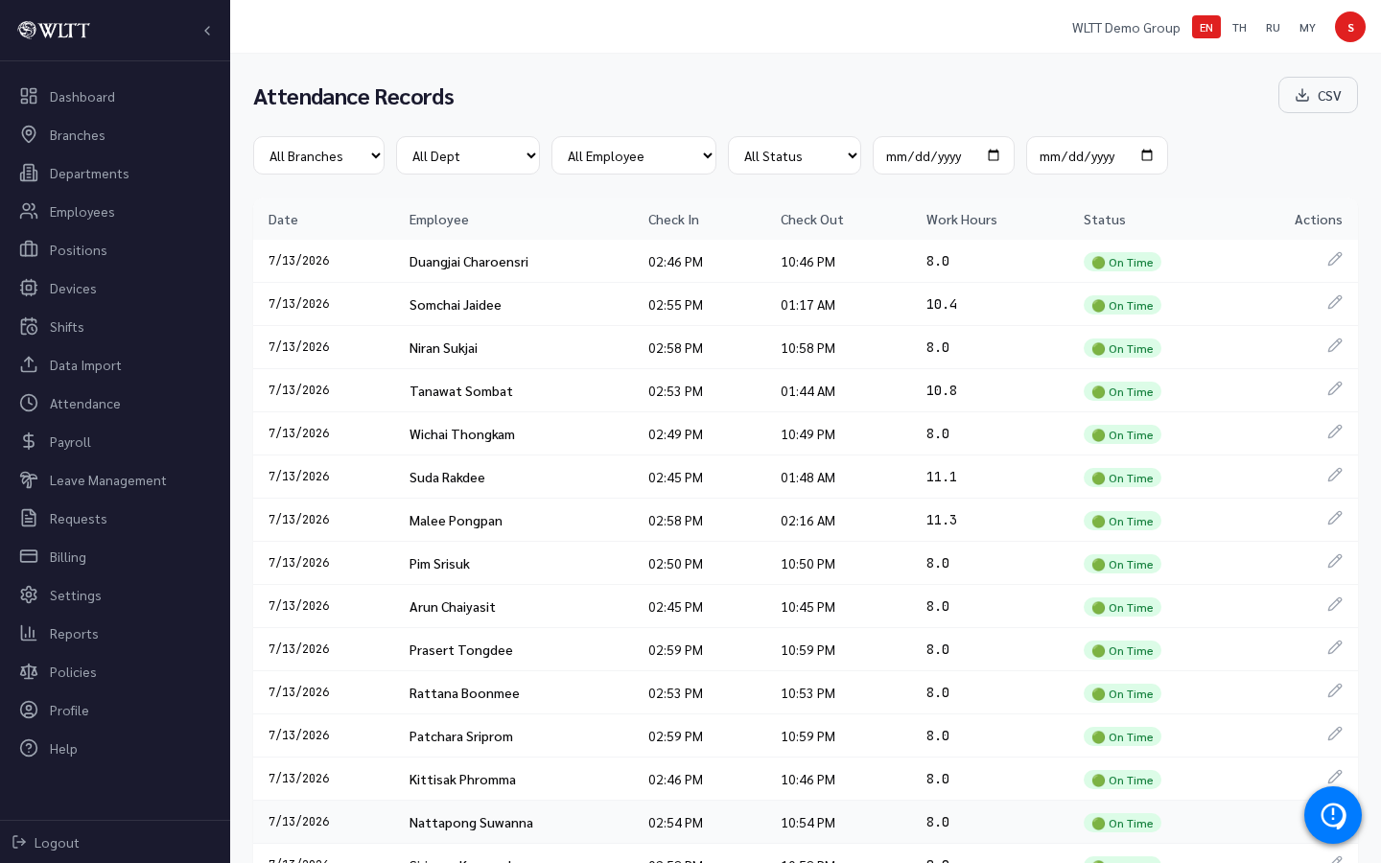Click the Positions briefcase icon
This screenshot has width=1381, height=863.
(29, 249)
